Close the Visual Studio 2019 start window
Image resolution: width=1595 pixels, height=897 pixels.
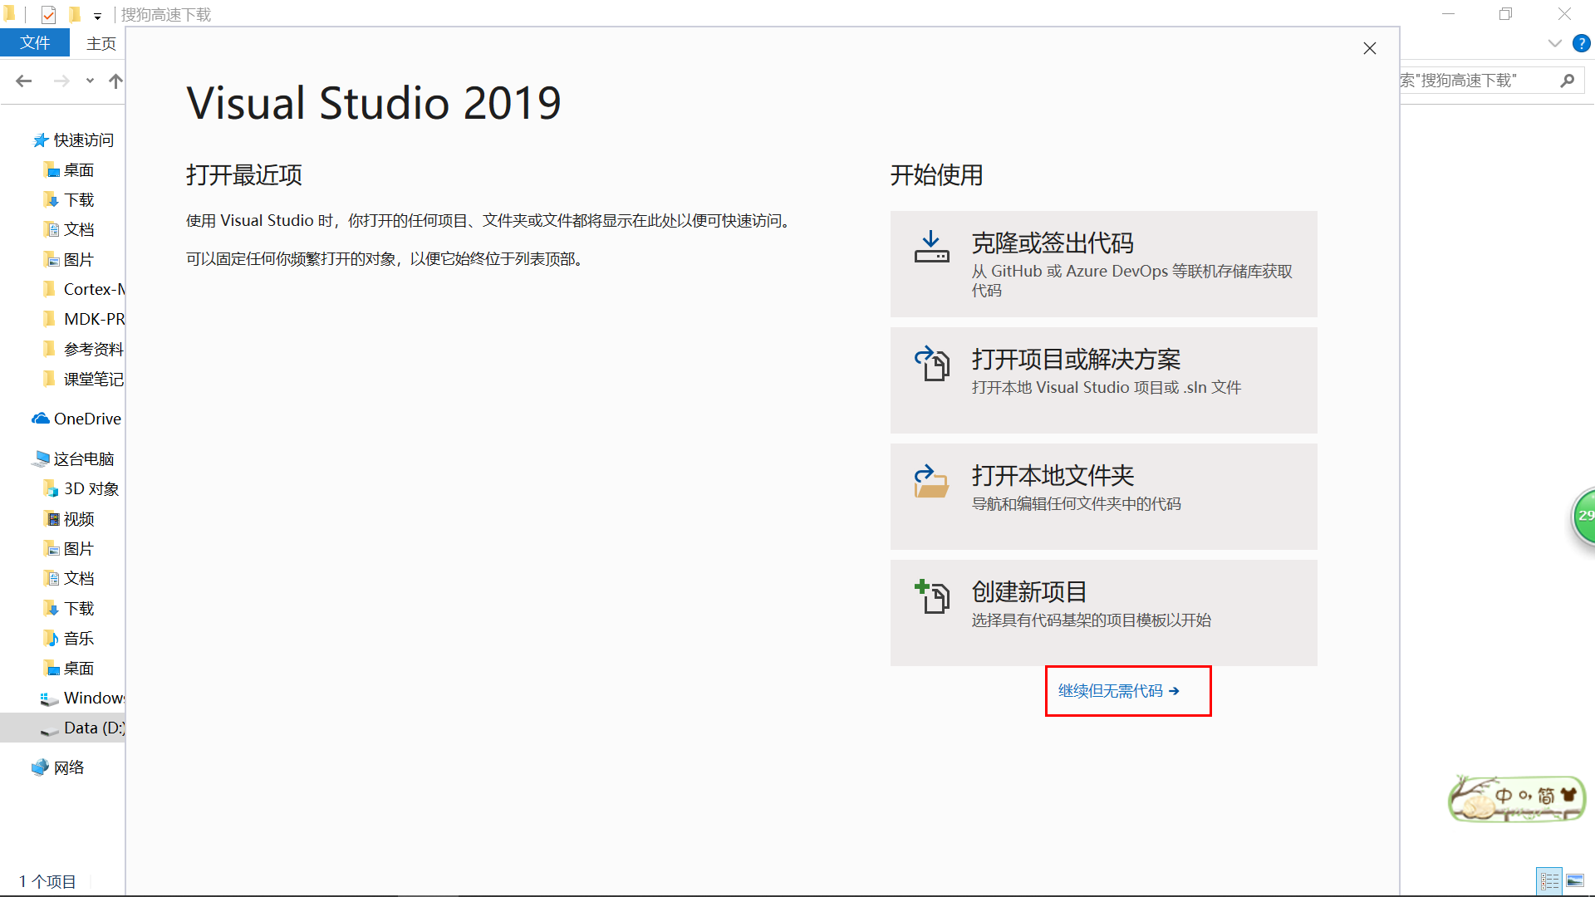click(x=1370, y=48)
